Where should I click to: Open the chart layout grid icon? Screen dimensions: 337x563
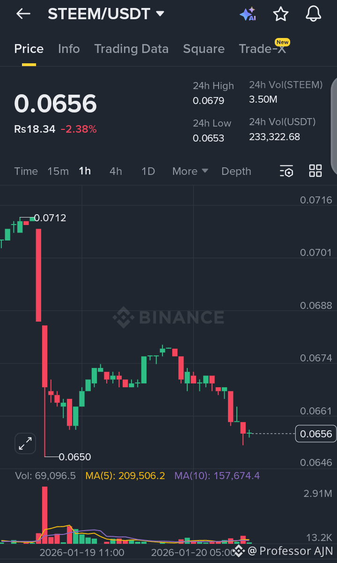tap(315, 171)
